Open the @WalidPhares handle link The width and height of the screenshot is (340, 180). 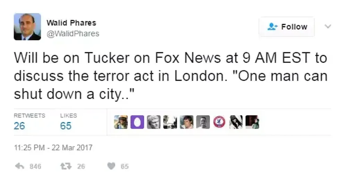pyautogui.click(x=73, y=34)
